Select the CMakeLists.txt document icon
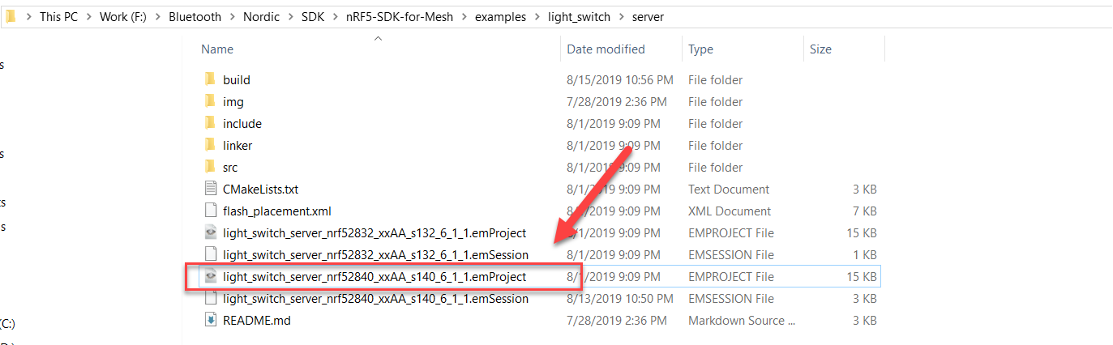Viewport: 1113px width, 345px height. point(210,189)
